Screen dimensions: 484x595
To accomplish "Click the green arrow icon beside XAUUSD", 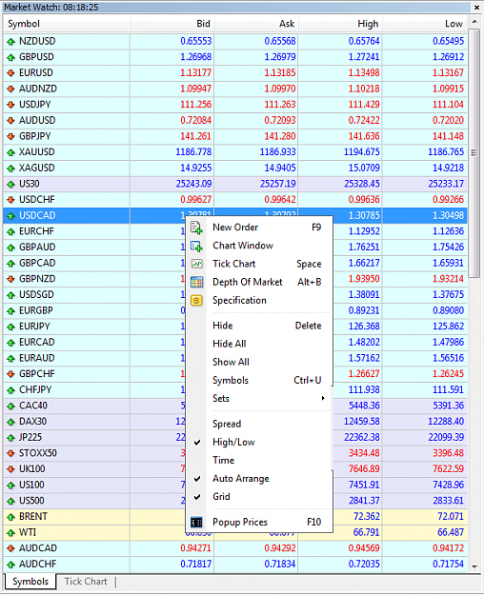I will point(10,152).
